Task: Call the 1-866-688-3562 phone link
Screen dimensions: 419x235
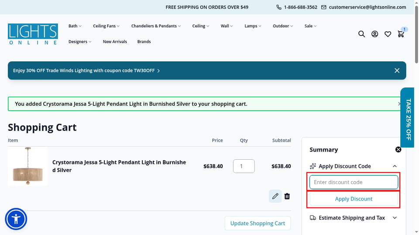Action: (x=301, y=7)
